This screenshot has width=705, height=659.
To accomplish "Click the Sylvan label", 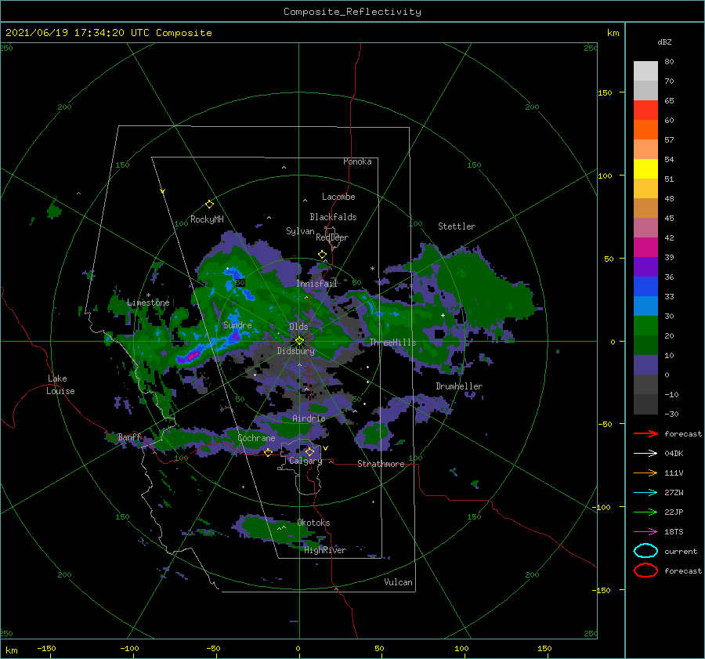I will 300,231.
